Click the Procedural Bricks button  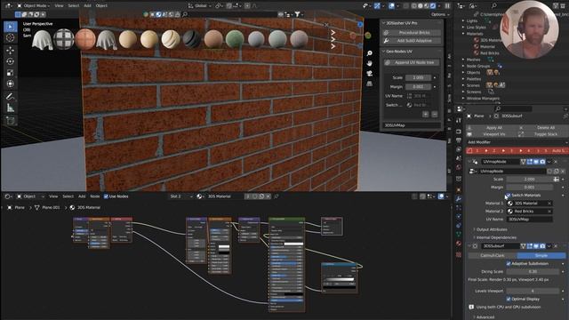(x=413, y=33)
